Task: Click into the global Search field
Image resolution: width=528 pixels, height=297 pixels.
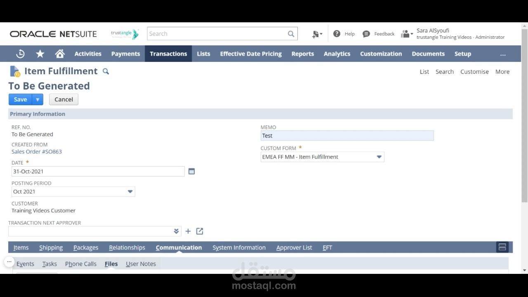Action: tap(217, 34)
